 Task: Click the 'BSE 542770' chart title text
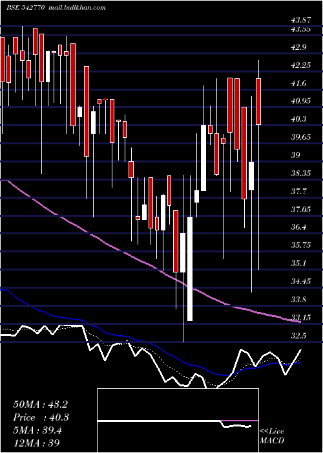pyautogui.click(x=25, y=8)
